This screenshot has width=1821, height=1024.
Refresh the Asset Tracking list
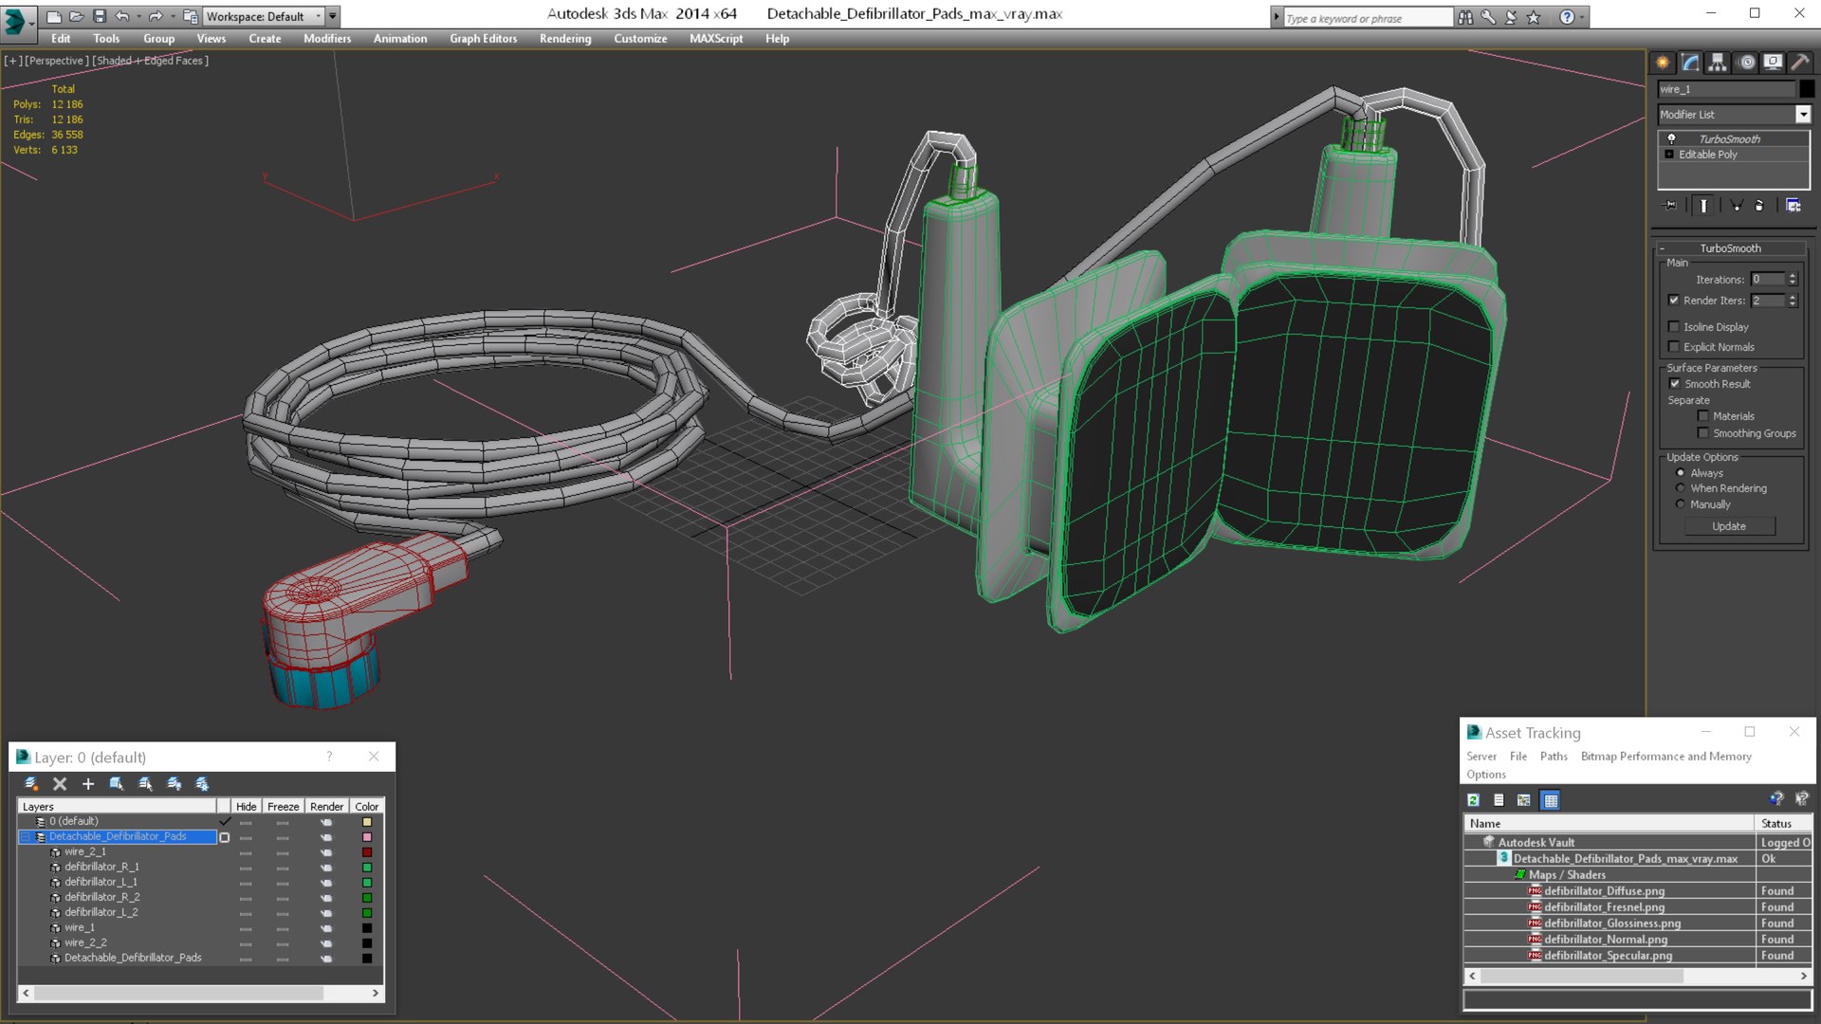(x=1473, y=800)
